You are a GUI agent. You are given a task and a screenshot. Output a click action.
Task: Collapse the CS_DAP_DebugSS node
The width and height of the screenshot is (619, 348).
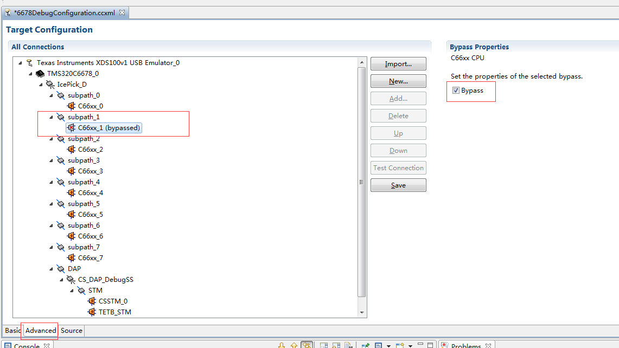61,279
